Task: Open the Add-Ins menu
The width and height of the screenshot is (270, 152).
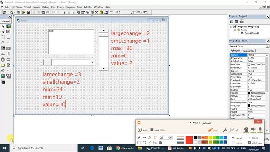Action: pyautogui.click(x=88, y=7)
